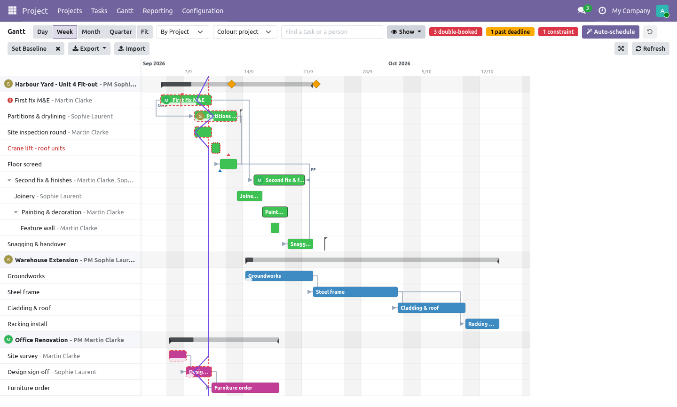The height and width of the screenshot is (407, 677).
Task: Switch the scale to Month
Action: pos(91,31)
